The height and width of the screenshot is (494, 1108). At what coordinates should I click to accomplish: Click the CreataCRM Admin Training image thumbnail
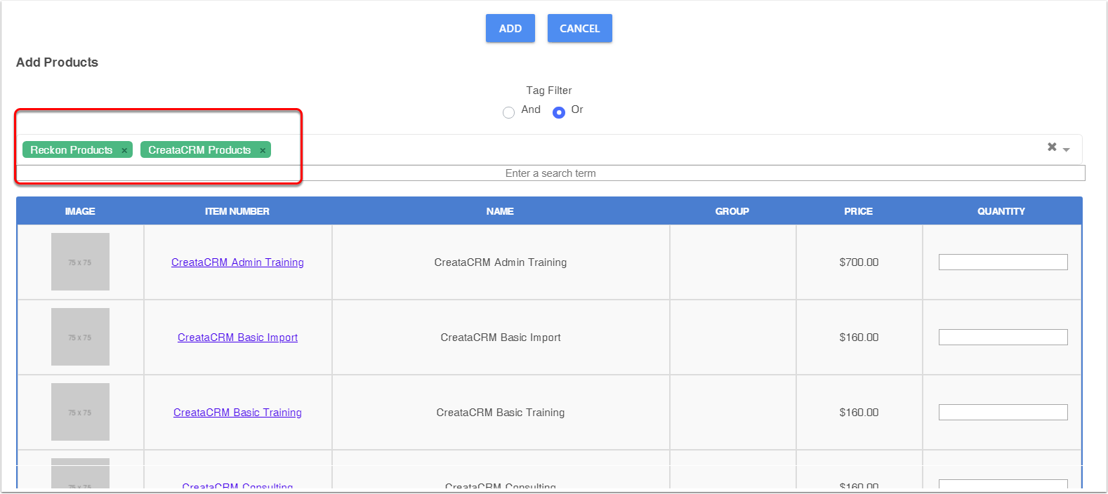coord(80,262)
